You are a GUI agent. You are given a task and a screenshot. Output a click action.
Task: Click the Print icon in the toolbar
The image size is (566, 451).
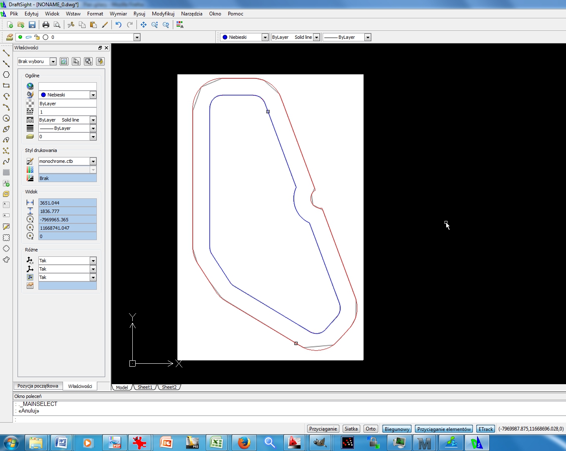pos(46,25)
